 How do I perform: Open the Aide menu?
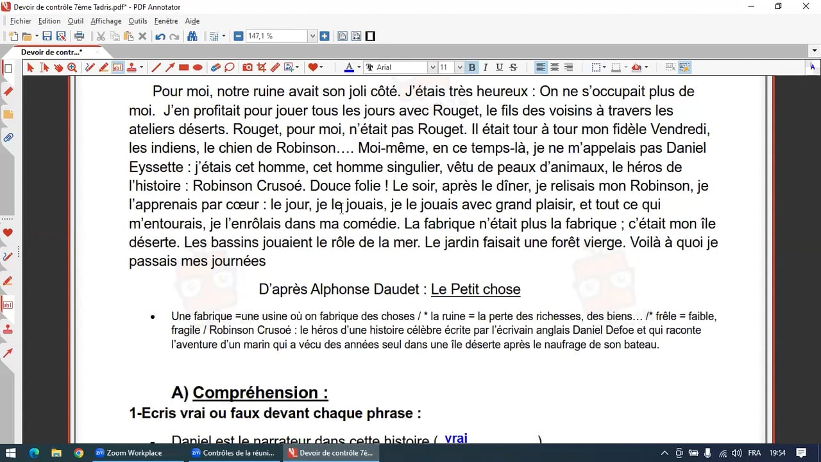tap(192, 21)
